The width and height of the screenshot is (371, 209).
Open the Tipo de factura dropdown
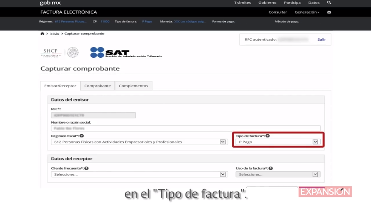tap(315, 142)
